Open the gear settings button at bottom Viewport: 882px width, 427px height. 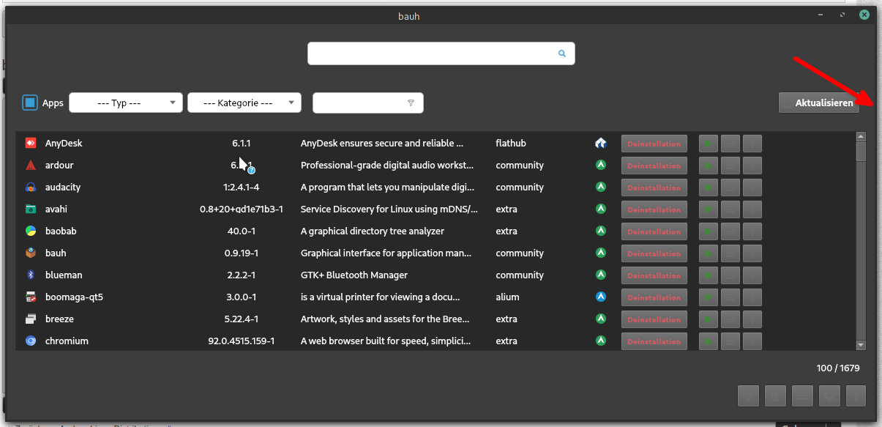tap(829, 396)
